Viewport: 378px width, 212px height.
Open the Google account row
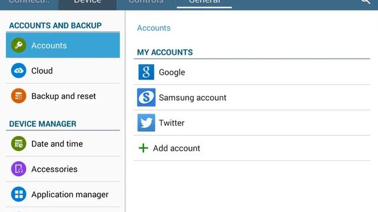(252, 72)
